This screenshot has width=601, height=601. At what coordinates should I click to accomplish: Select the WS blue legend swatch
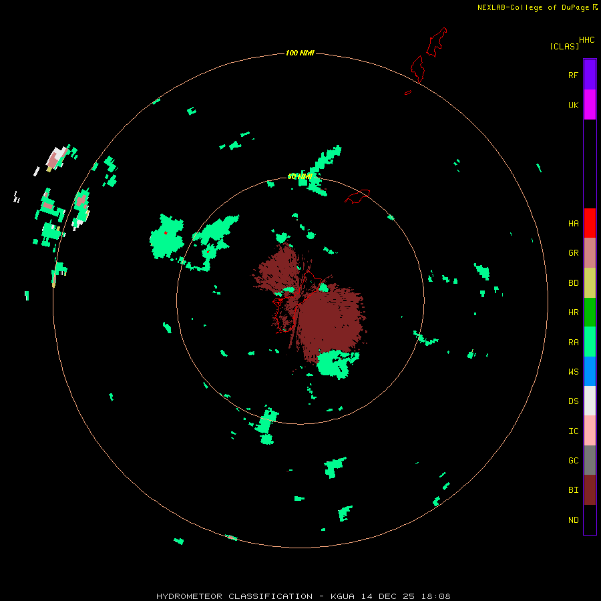coord(590,371)
